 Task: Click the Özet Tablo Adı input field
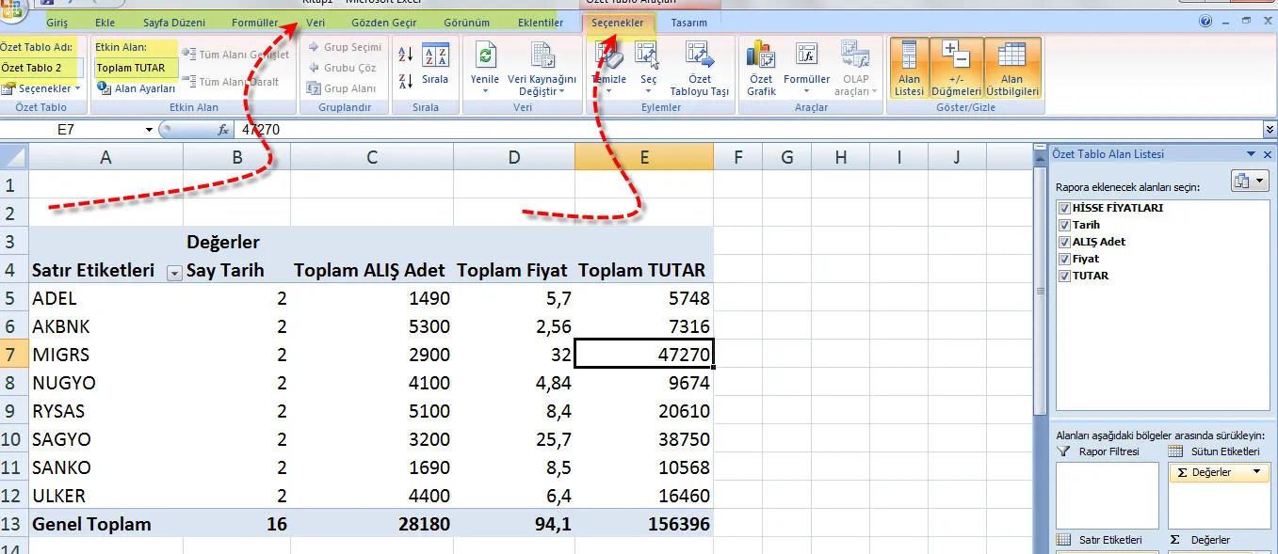(41, 68)
